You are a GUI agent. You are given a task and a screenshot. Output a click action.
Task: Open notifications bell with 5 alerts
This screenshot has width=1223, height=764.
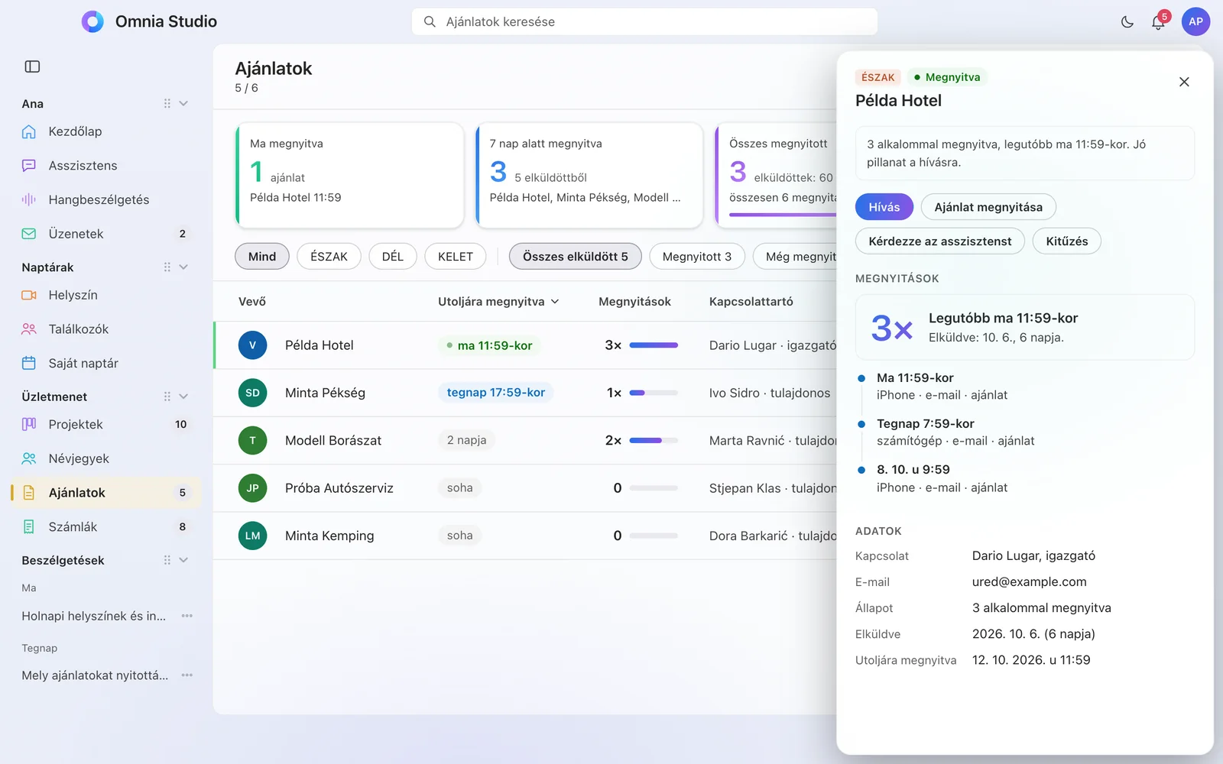(1158, 22)
